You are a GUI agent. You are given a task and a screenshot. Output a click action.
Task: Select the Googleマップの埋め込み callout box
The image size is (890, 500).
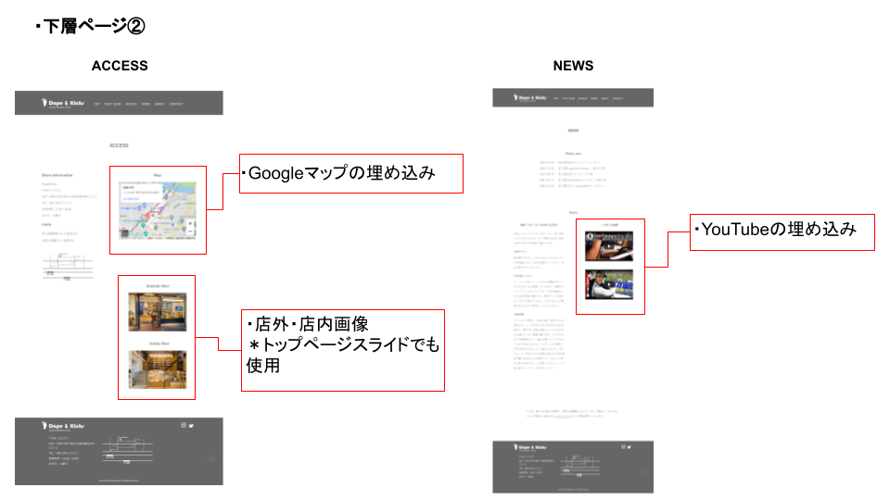350,173
